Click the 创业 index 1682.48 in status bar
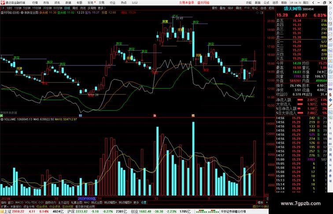 145,211
